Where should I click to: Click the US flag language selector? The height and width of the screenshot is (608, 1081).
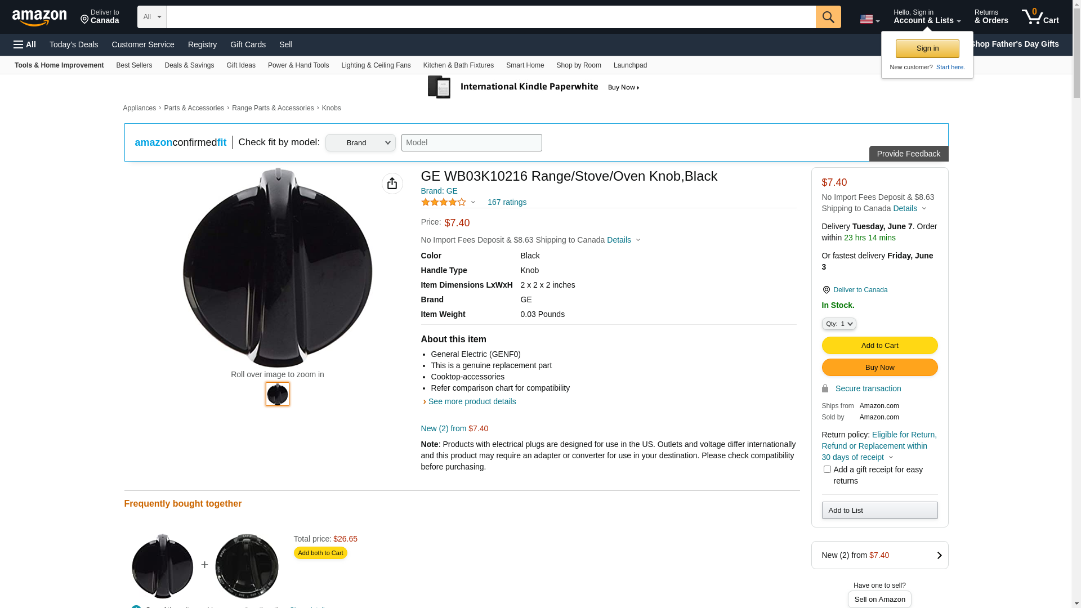click(869, 19)
